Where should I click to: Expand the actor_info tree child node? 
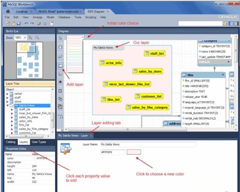12,121
